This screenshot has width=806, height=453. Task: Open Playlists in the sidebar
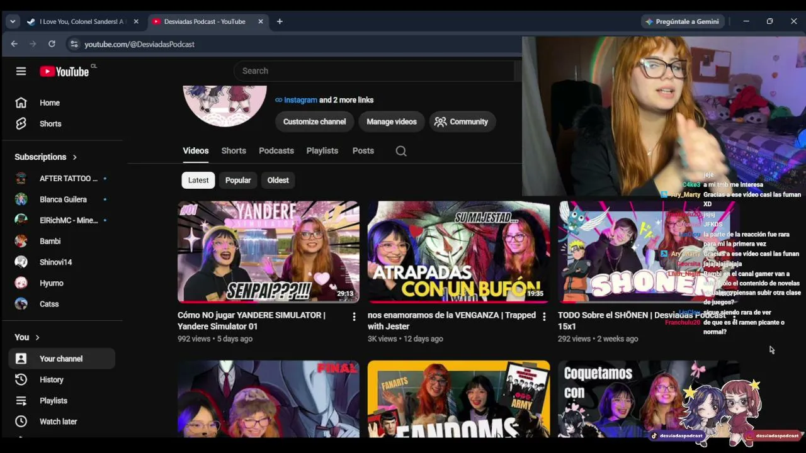[x=62, y=401]
